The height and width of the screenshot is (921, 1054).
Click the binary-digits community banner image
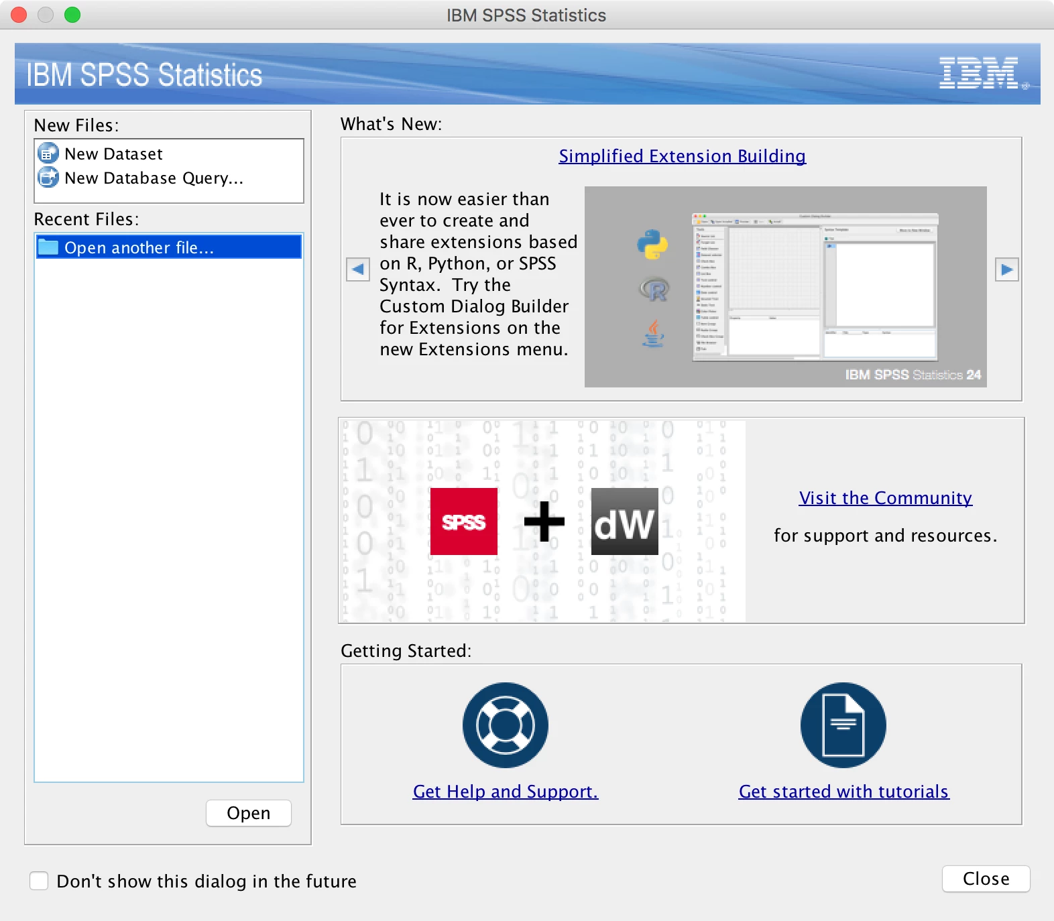543,521
